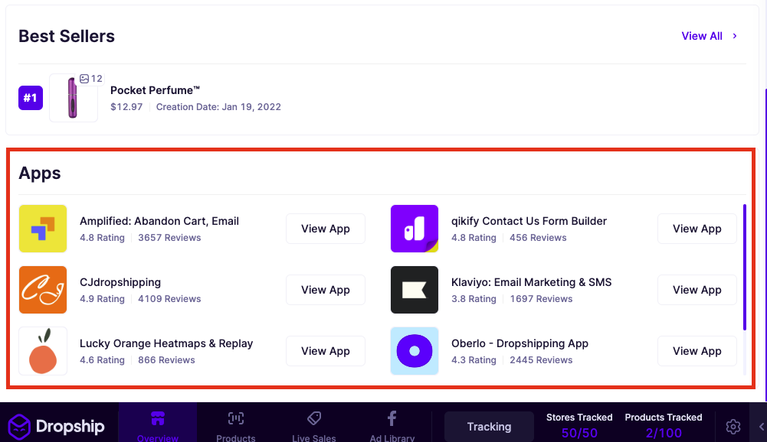The height and width of the screenshot is (442, 767).
Task: Click the Products Tracked 2/100 counter
Action: (663, 427)
